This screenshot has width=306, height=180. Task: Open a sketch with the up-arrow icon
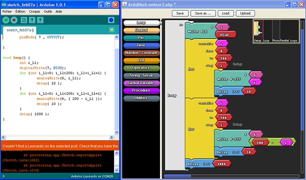point(32,20)
